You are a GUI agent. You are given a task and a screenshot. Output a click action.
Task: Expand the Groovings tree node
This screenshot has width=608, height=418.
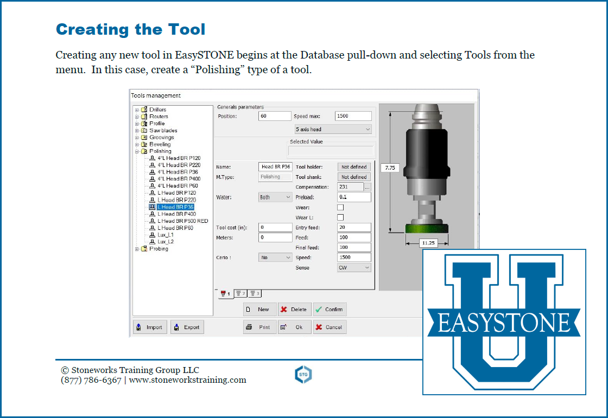click(x=137, y=138)
